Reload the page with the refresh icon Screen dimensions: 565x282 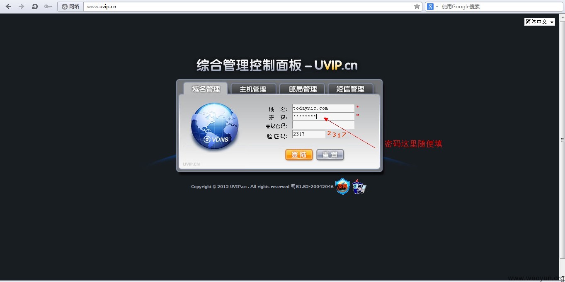pos(35,6)
